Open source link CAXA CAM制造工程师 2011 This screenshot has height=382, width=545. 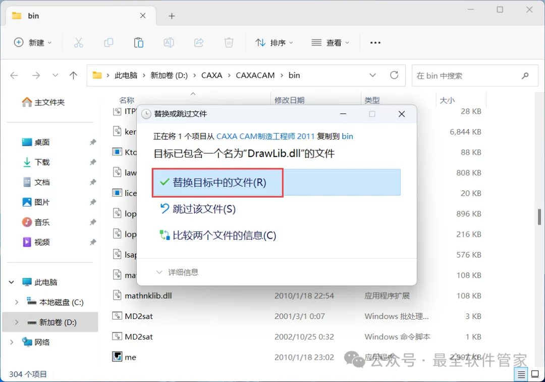click(x=265, y=137)
